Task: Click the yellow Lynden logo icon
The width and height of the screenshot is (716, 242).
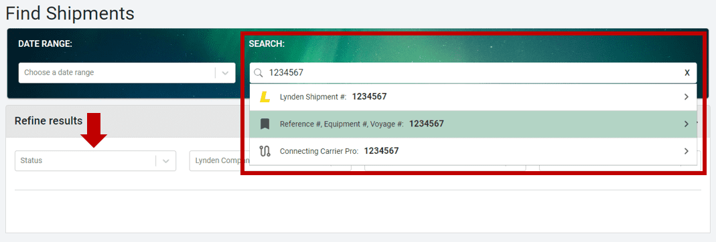Action: 265,97
